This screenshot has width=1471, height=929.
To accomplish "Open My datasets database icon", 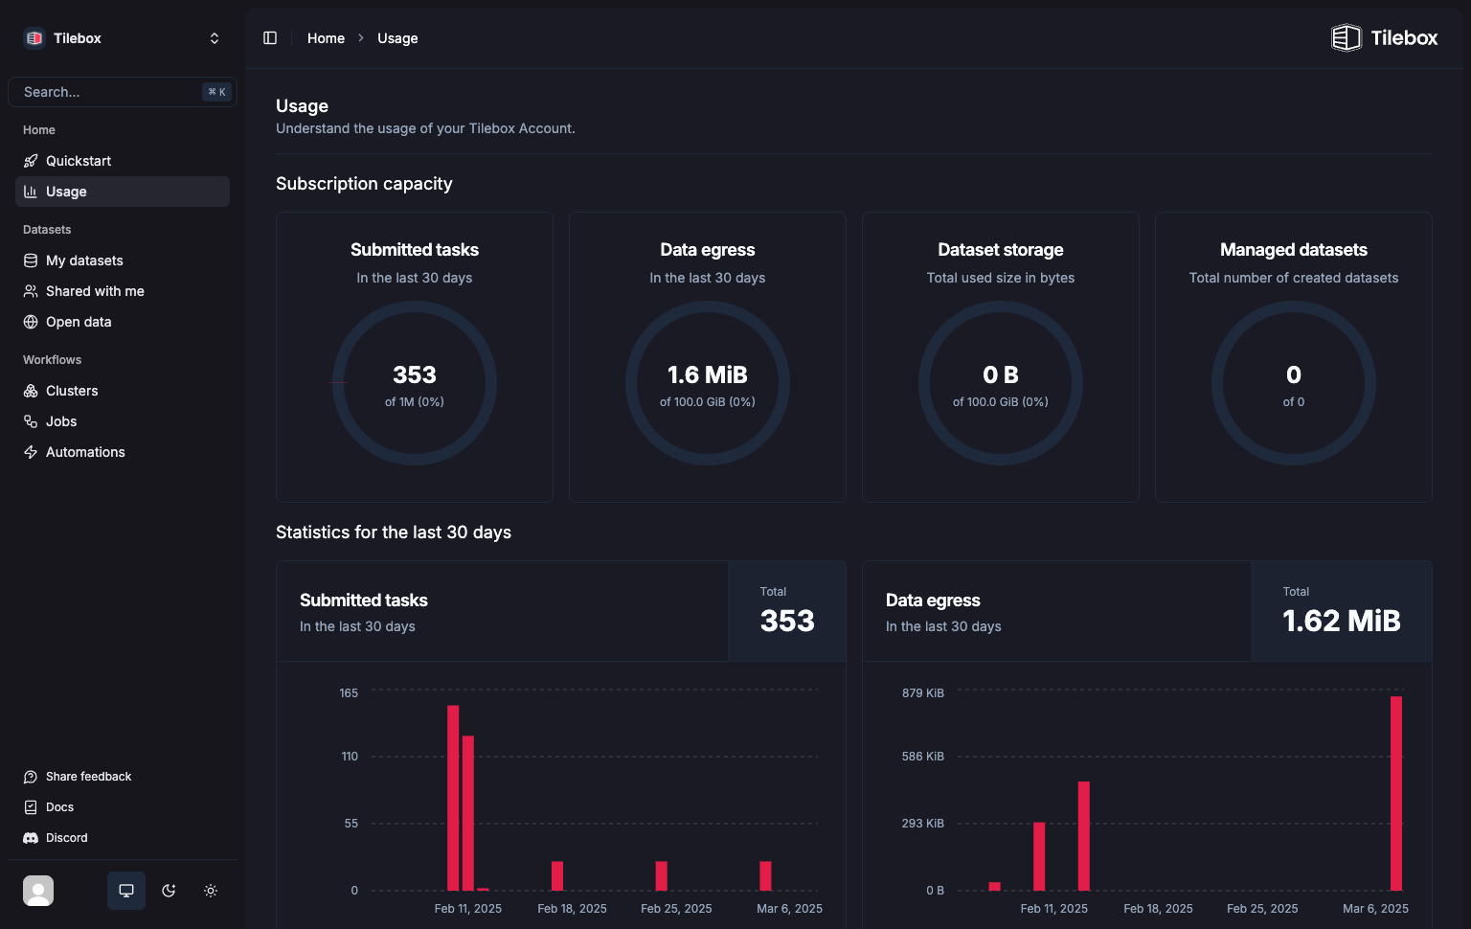I will point(31,261).
